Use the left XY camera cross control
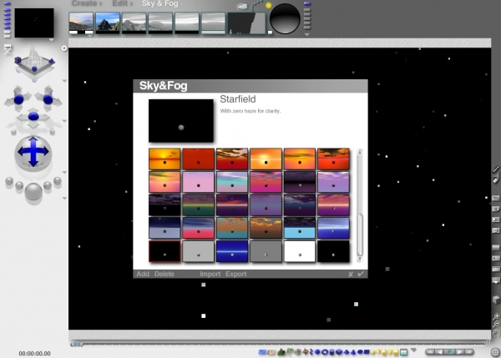501x358 pixels. click(x=18, y=98)
